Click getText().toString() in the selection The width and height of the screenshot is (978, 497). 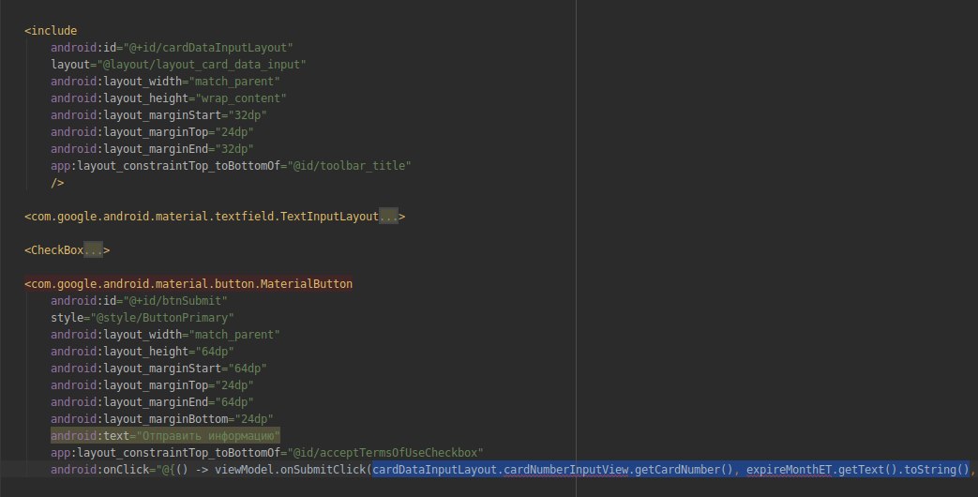click(x=904, y=469)
